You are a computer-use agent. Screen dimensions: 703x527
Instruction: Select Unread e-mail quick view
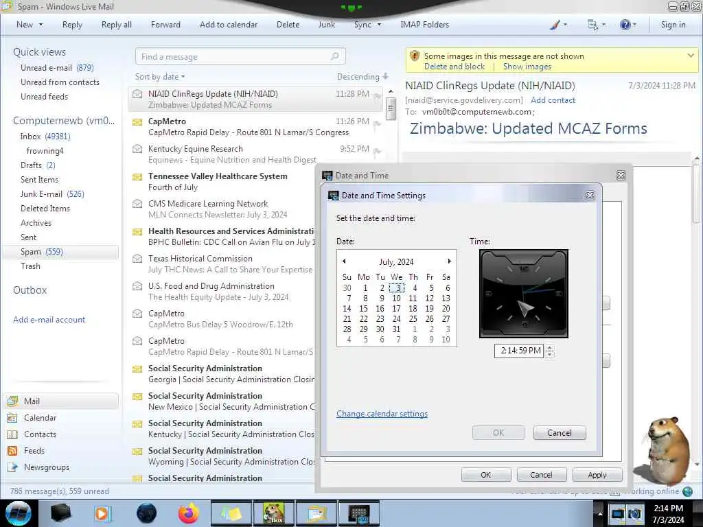pyautogui.click(x=57, y=68)
